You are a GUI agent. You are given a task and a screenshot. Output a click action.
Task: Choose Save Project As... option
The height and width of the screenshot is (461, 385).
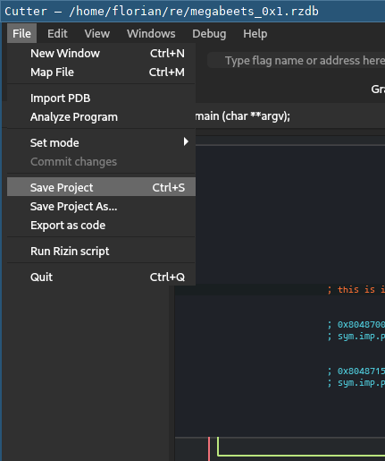101,207
